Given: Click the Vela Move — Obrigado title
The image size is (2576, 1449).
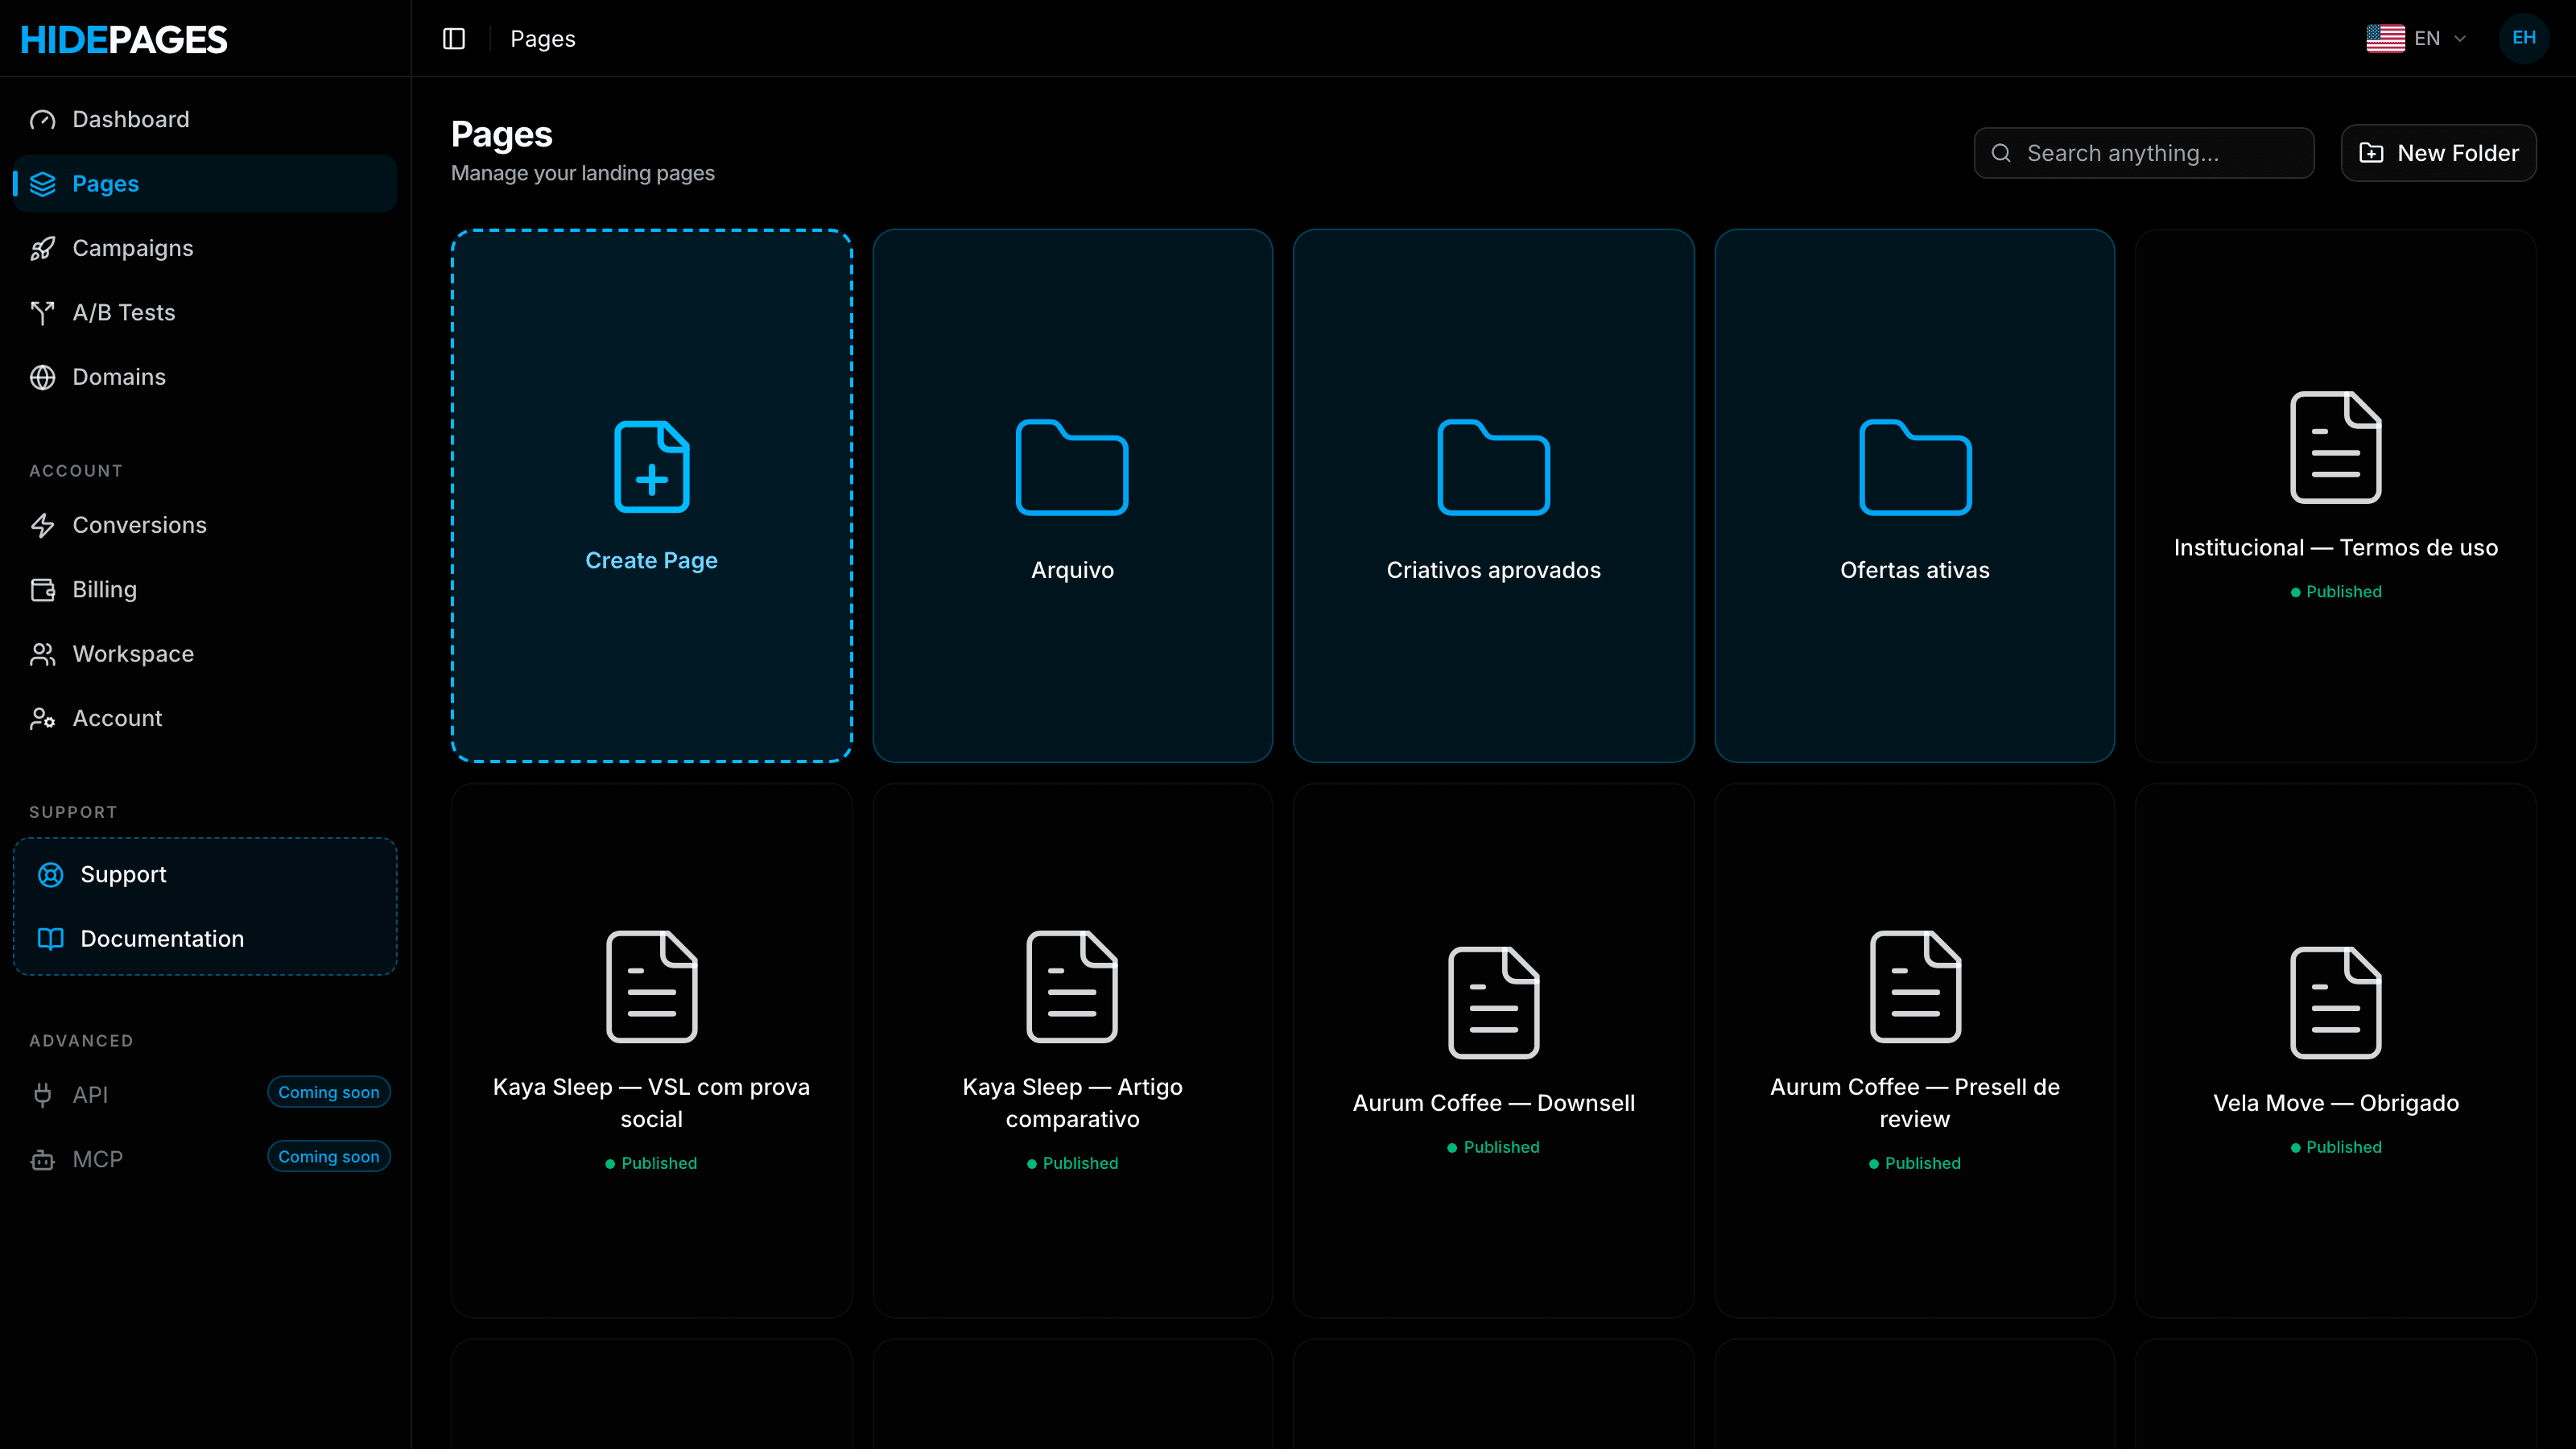Looking at the screenshot, I should 2336,1103.
